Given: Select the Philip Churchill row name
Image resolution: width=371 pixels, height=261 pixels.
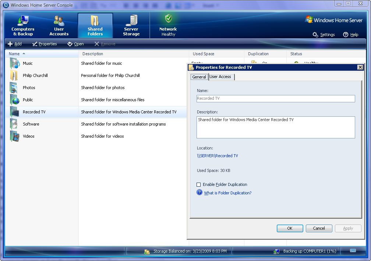Looking at the screenshot, I should click(x=35, y=75).
